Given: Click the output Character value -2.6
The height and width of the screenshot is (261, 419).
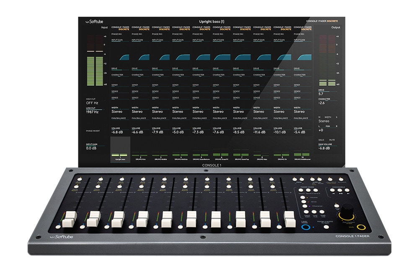Looking at the screenshot, I should (x=321, y=103).
